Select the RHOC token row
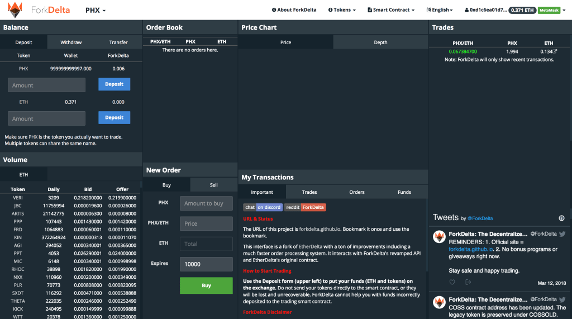This screenshot has height=319, width=572. pyautogui.click(x=70, y=269)
